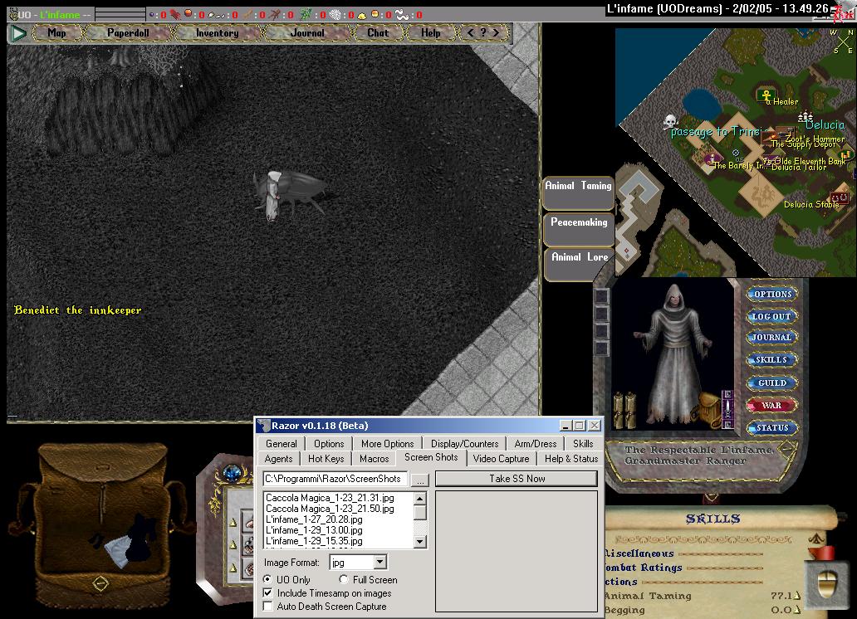Click the screenshot list scroll-up arrow
This screenshot has width=857, height=619.
tap(419, 498)
